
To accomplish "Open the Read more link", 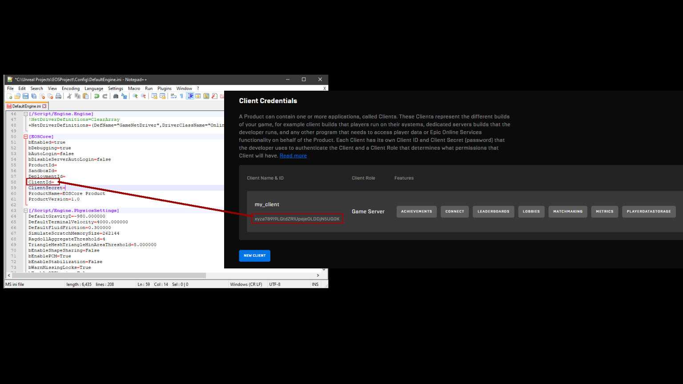I will (293, 156).
